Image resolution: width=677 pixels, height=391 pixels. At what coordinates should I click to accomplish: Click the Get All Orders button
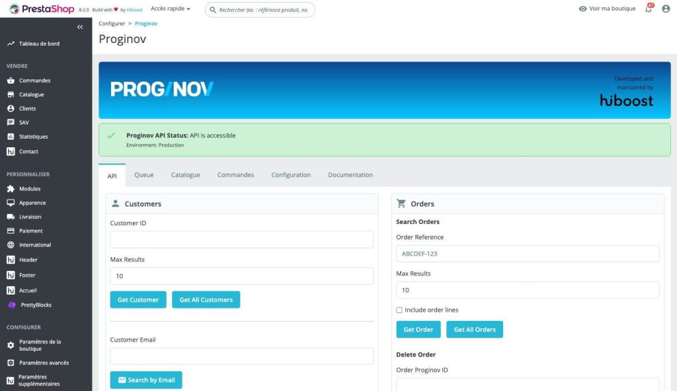[x=475, y=330]
